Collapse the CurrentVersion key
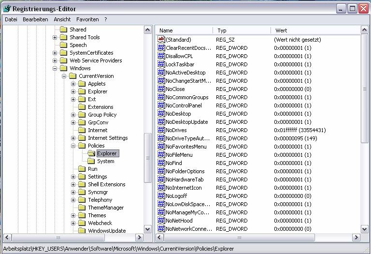The image size is (371, 254). coord(64,76)
